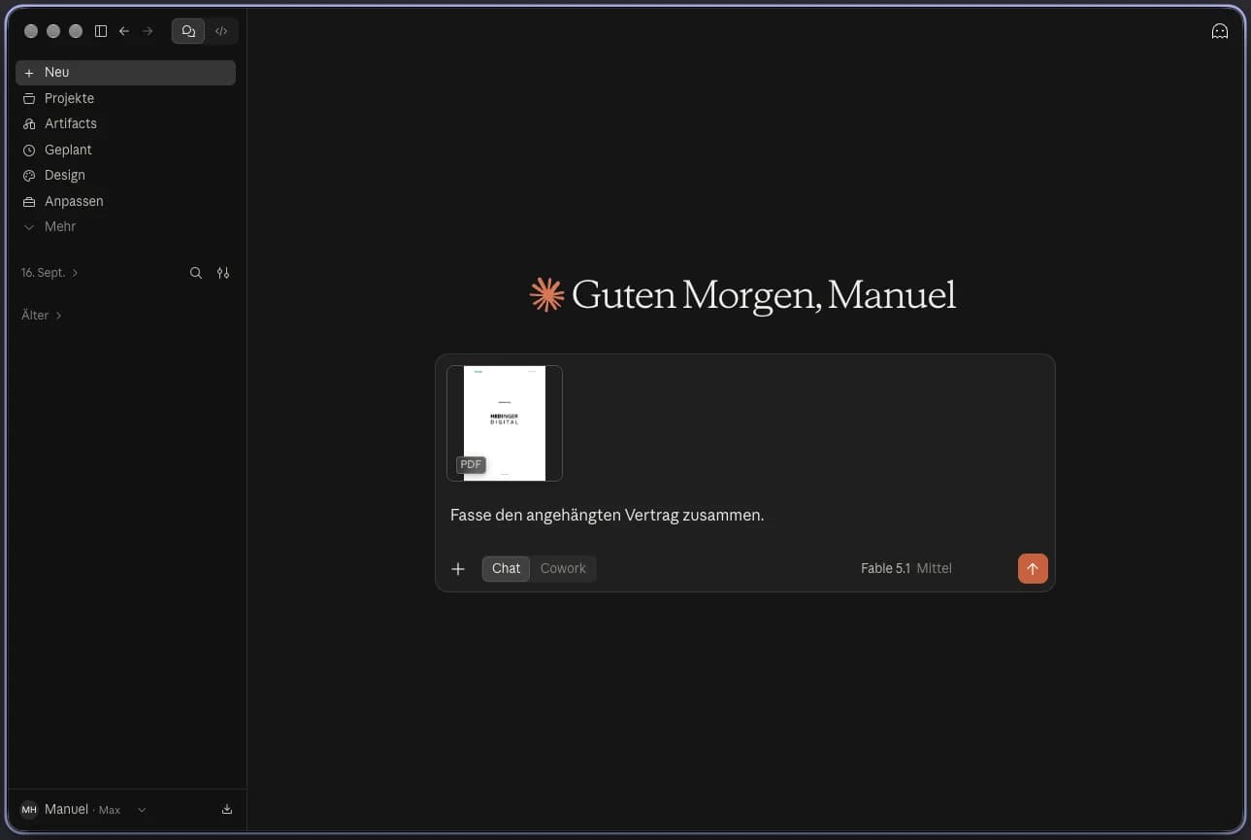Image resolution: width=1251 pixels, height=840 pixels.
Task: Open the Fable 5.1 model selector
Action: [906, 569]
